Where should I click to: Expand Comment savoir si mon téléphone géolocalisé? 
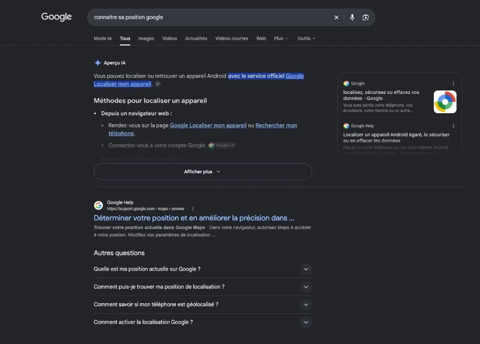(203, 305)
